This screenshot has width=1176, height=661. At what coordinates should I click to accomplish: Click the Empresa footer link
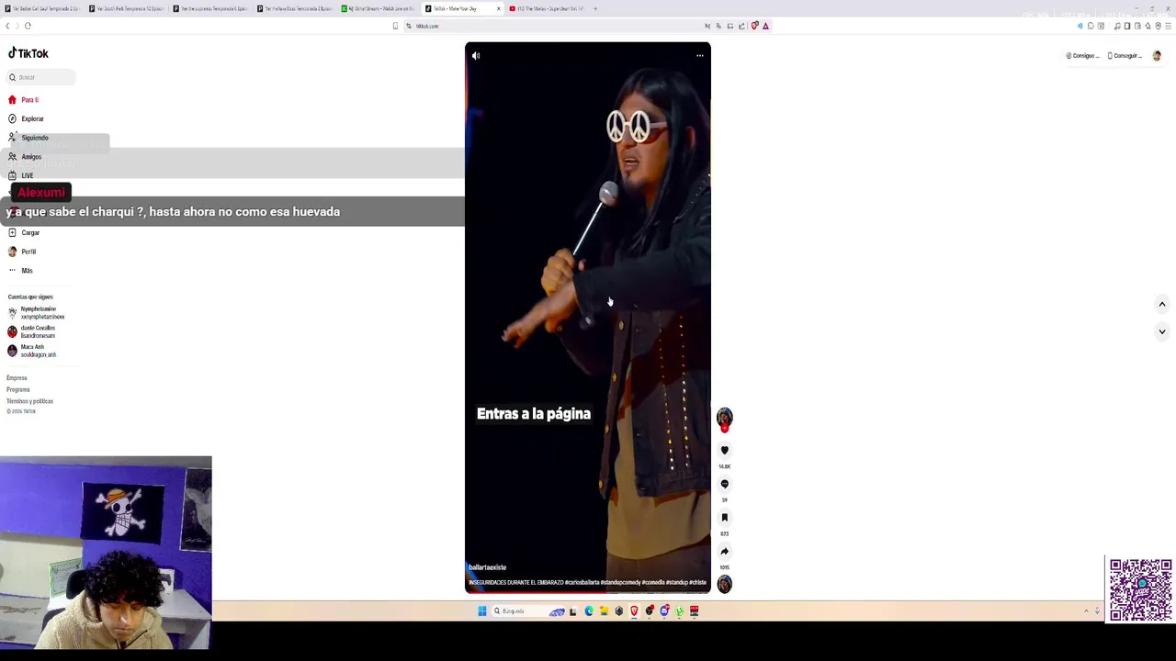click(x=17, y=378)
